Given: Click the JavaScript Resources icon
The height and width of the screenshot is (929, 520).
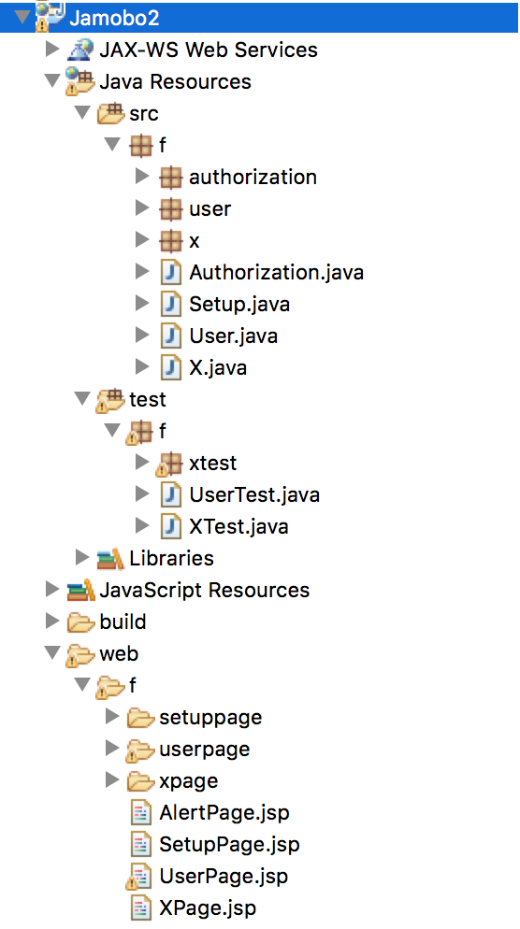Looking at the screenshot, I should coord(80,590).
